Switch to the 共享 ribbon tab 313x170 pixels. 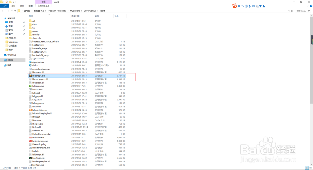pyautogui.click(x=22, y=6)
